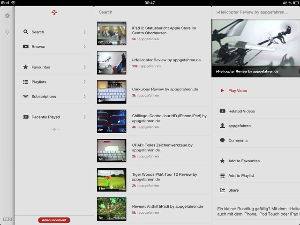The height and width of the screenshot is (225, 300).
Task: Expand the Search menu chevron
Action: (x=85, y=32)
